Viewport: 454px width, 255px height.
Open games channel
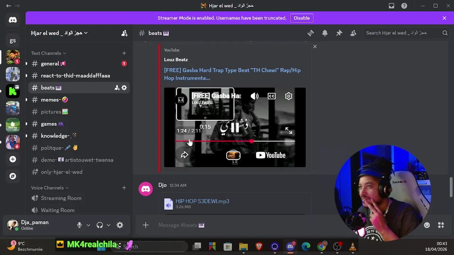(79, 124)
